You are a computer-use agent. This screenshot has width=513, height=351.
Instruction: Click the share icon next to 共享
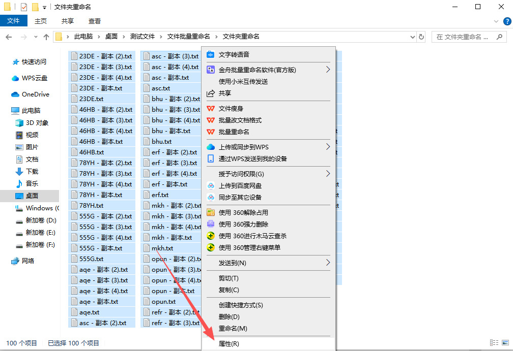(210, 93)
